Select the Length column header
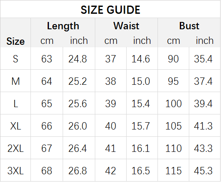The height and width of the screenshot is (182, 221). 63,26
